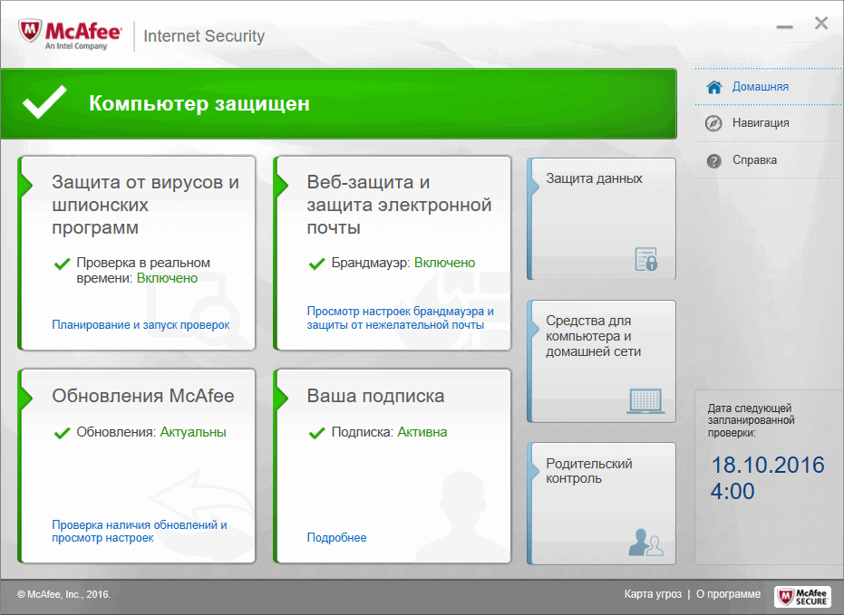Click the green Включено firewall status

click(447, 263)
